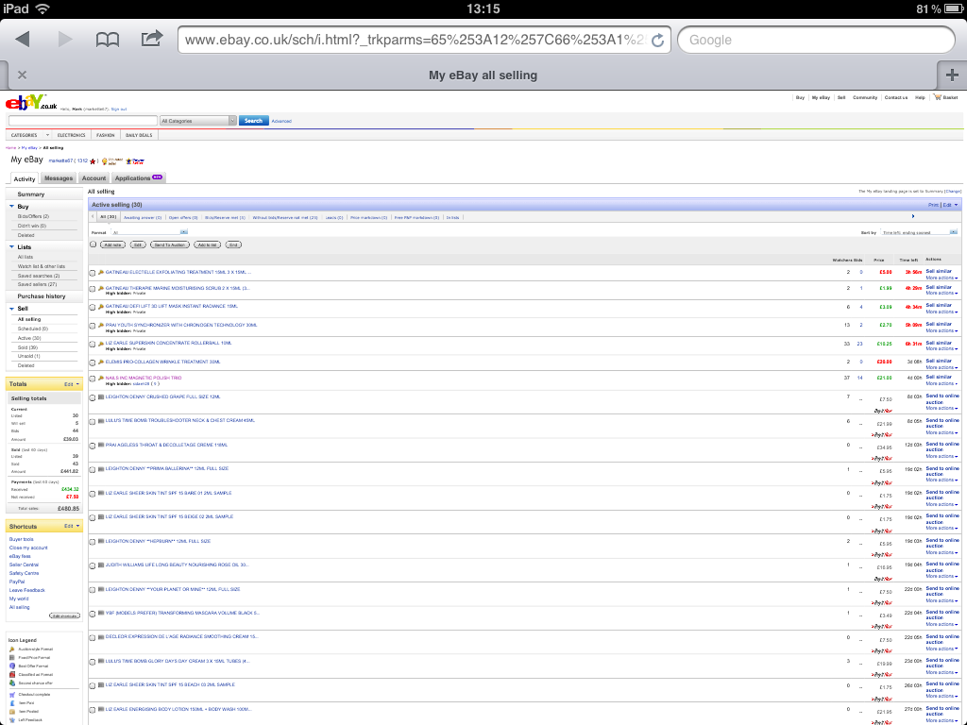
Task: Open Active selling header Edit dropdown
Action: [x=950, y=205]
